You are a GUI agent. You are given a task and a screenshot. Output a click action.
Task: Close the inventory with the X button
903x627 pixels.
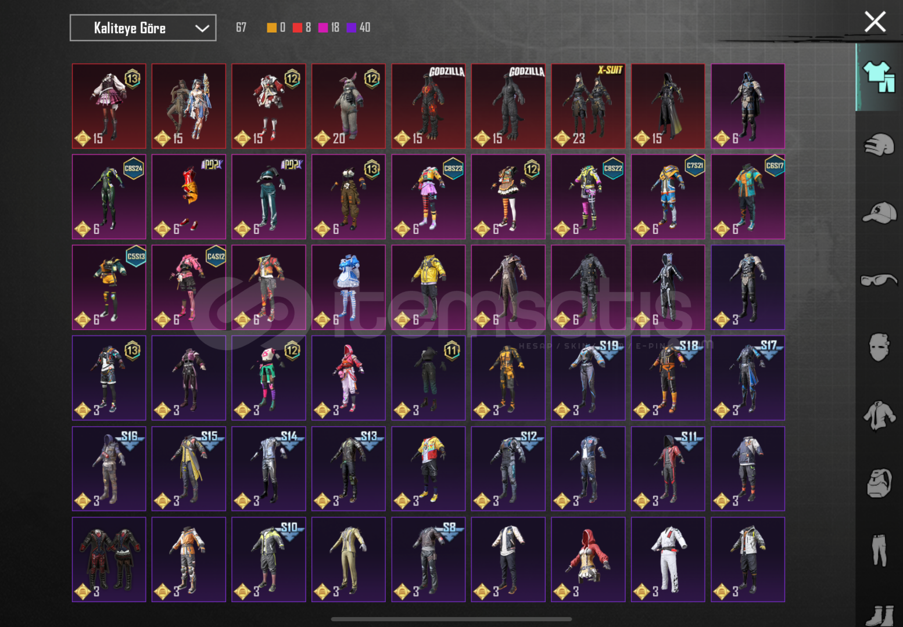[875, 22]
